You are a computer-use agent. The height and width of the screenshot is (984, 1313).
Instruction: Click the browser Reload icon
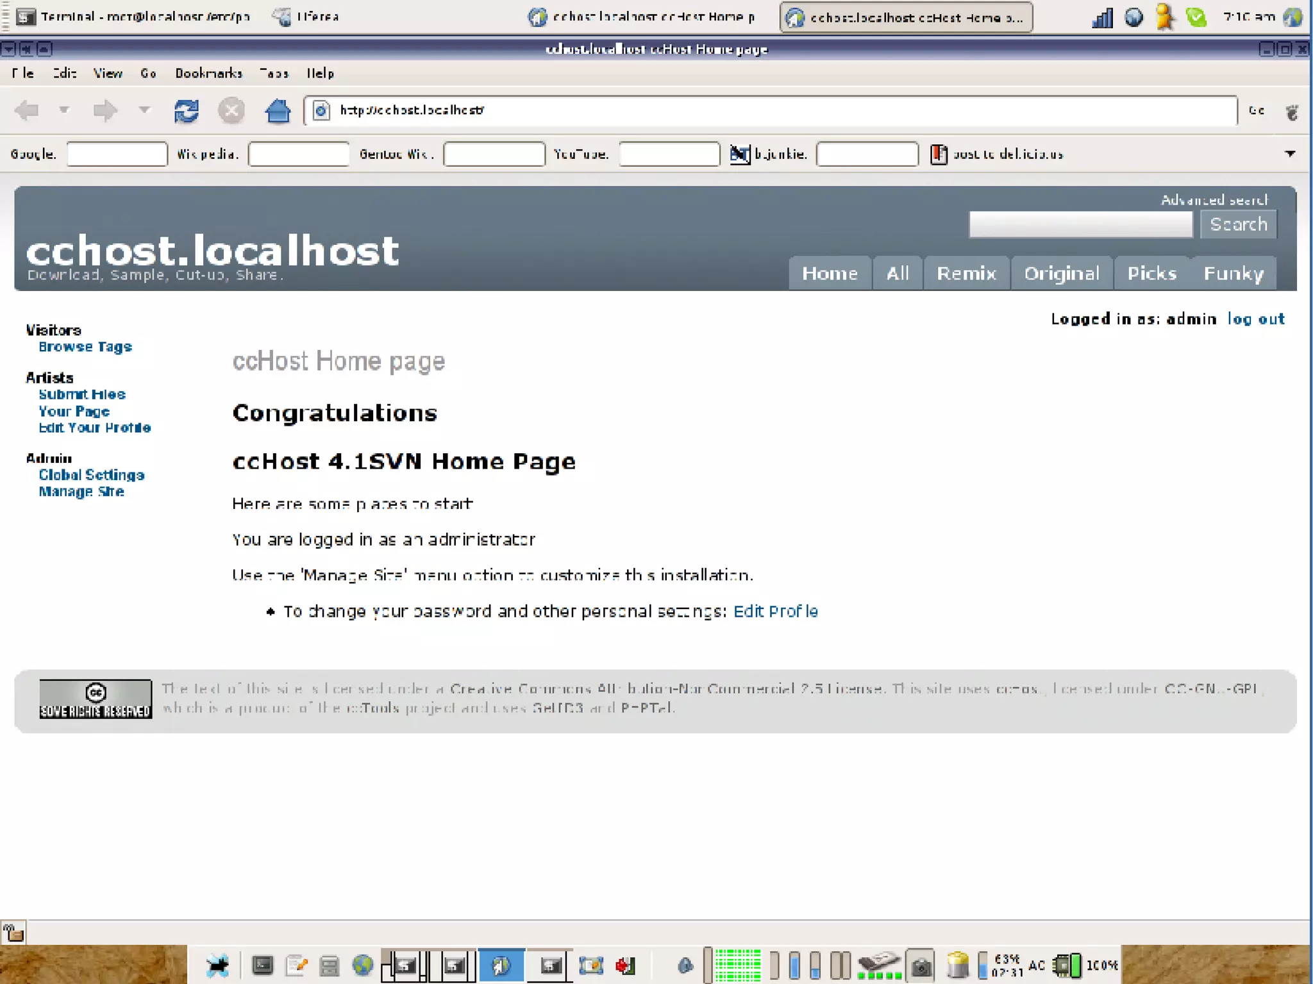point(186,111)
